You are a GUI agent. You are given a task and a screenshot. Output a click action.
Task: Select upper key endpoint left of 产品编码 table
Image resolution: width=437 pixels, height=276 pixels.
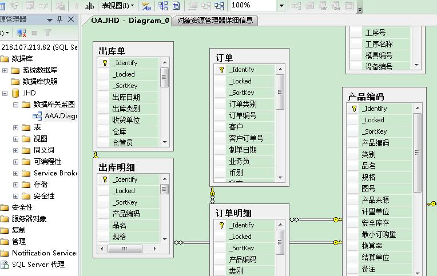(x=337, y=220)
